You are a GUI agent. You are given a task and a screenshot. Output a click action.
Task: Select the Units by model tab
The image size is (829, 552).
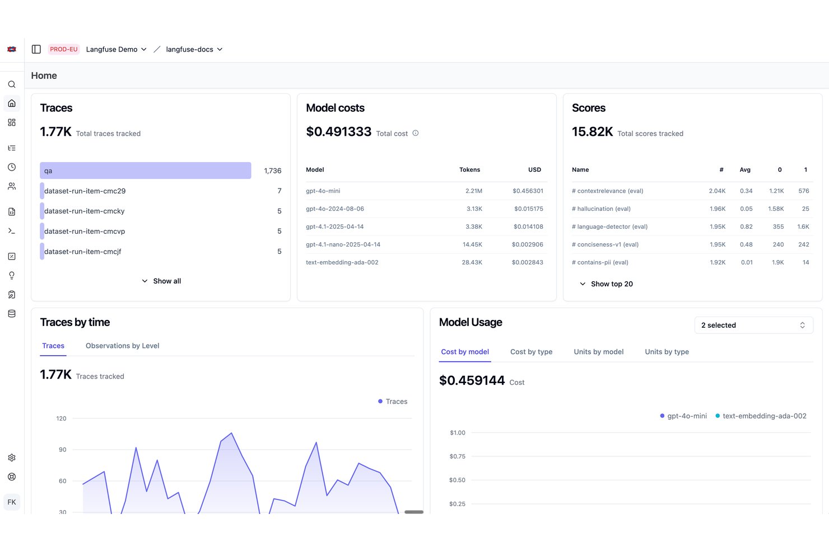click(x=599, y=352)
